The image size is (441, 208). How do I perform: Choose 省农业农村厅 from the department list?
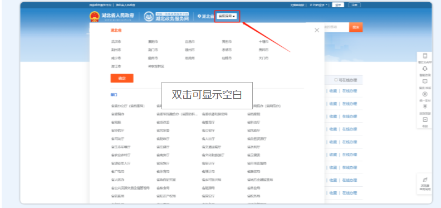(121, 155)
